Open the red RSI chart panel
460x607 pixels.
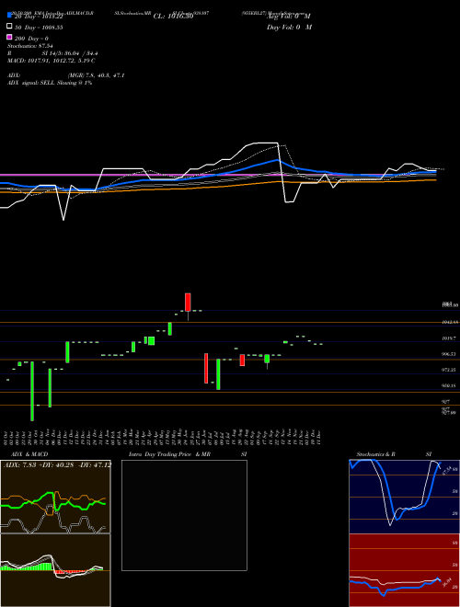pos(404,570)
